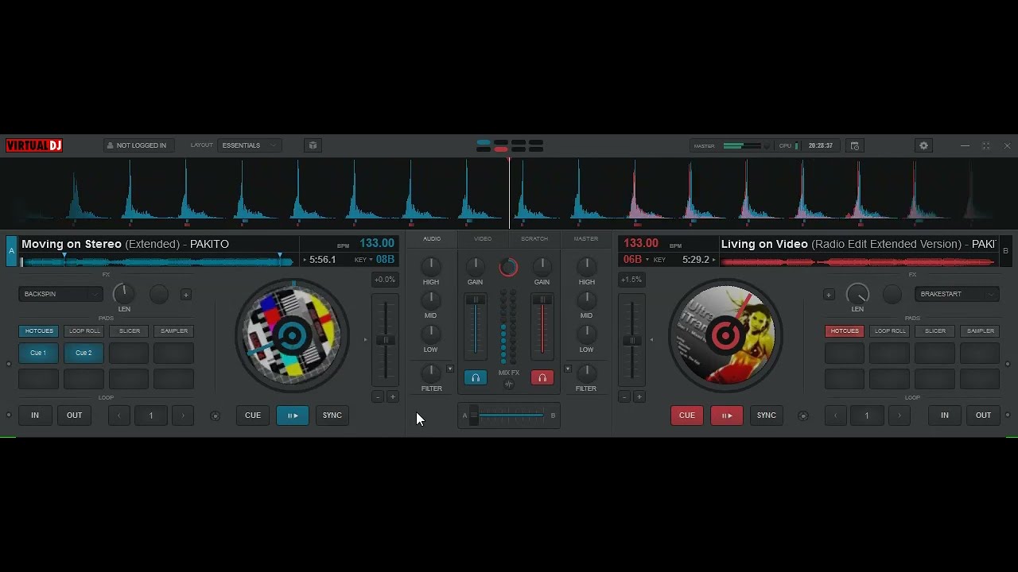
Task: Open the right FILTER dropdown arrow
Action: pos(568,369)
